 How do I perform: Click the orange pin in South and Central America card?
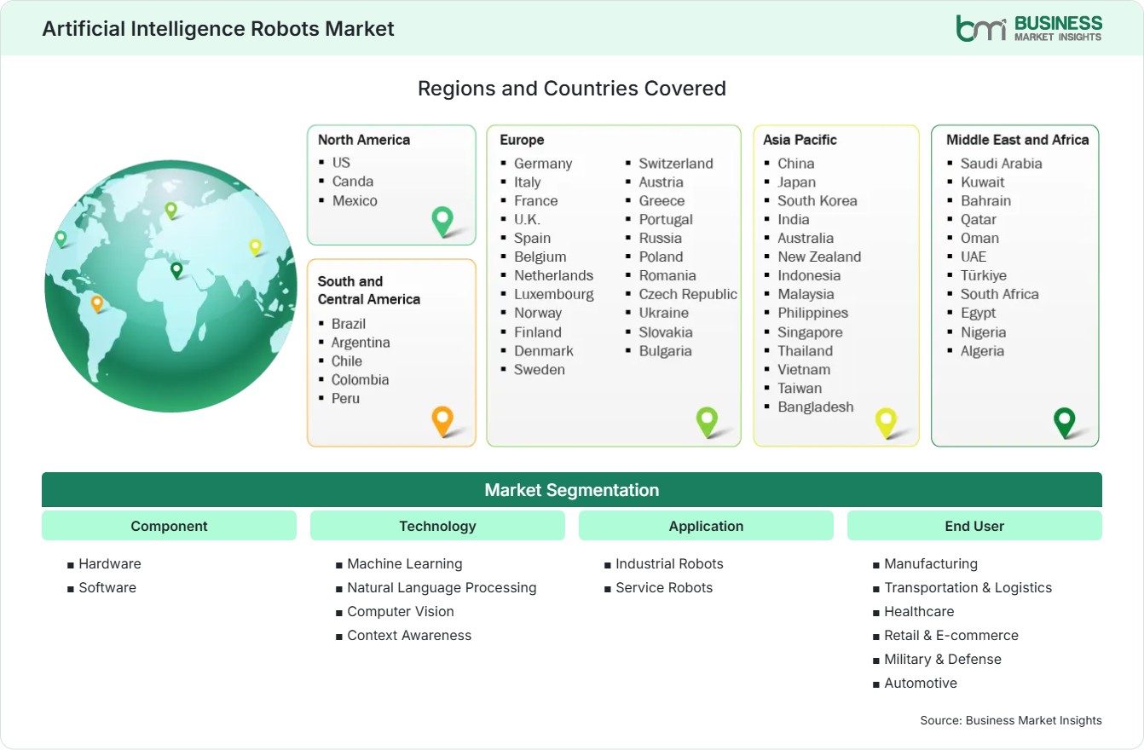(442, 421)
